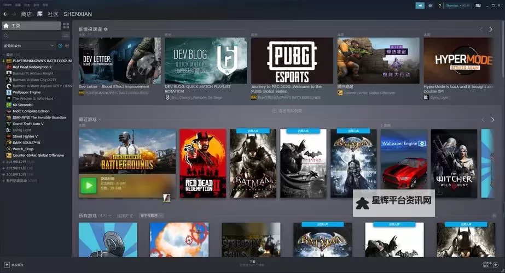
Task: Expand the 无已记录活动 group
Action: (x=3, y=181)
